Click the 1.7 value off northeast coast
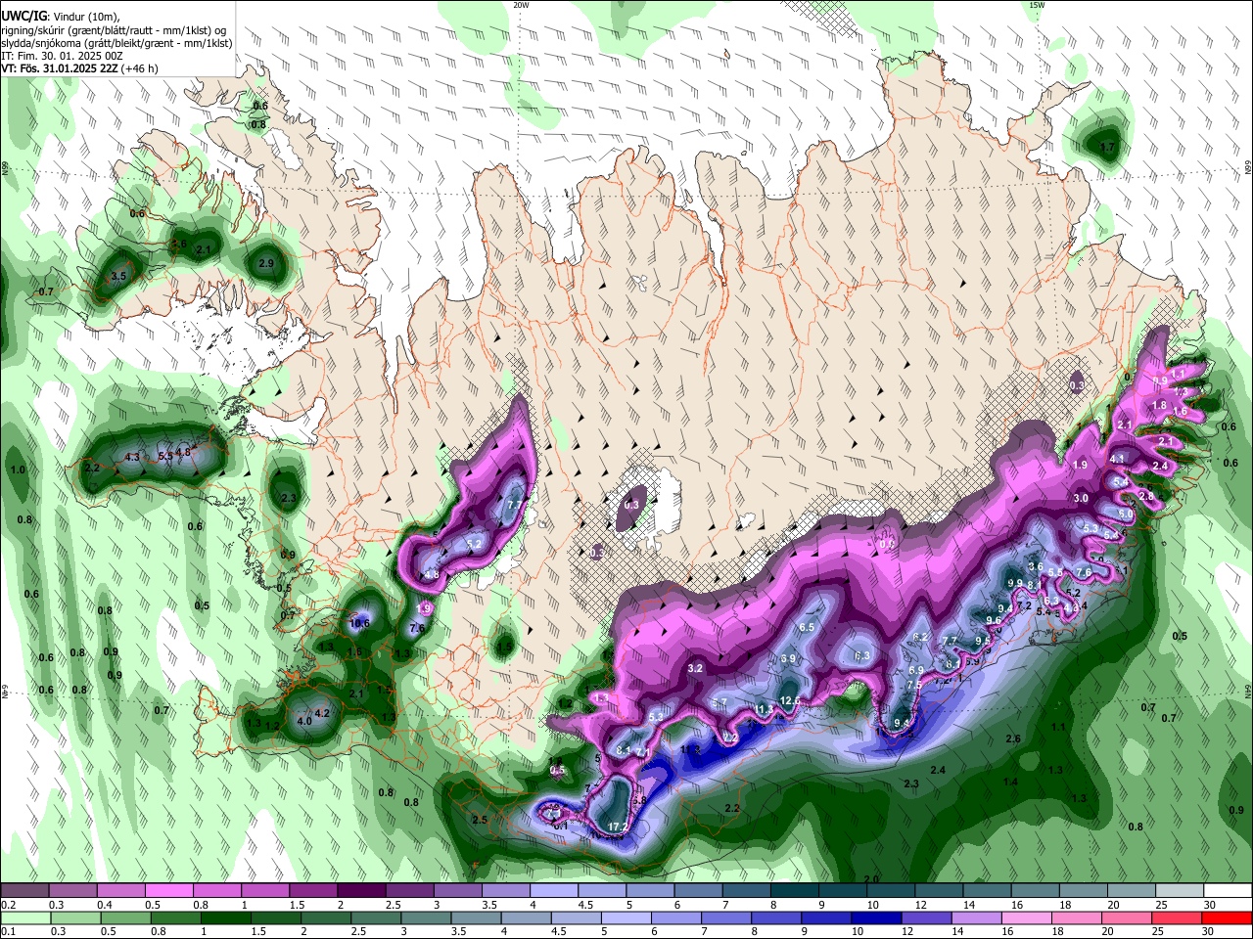1253x939 pixels. pos(1107,148)
